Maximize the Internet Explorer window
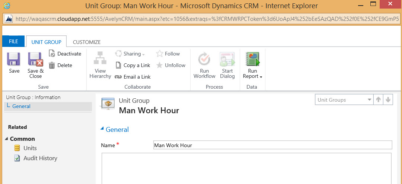This screenshot has width=402, height=184. coord(373,4)
